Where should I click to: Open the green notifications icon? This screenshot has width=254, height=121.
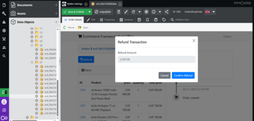click(4, 92)
